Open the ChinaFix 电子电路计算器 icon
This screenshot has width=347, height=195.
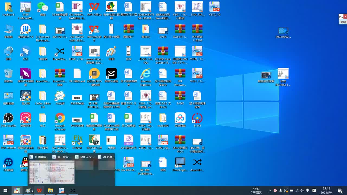[111, 11]
